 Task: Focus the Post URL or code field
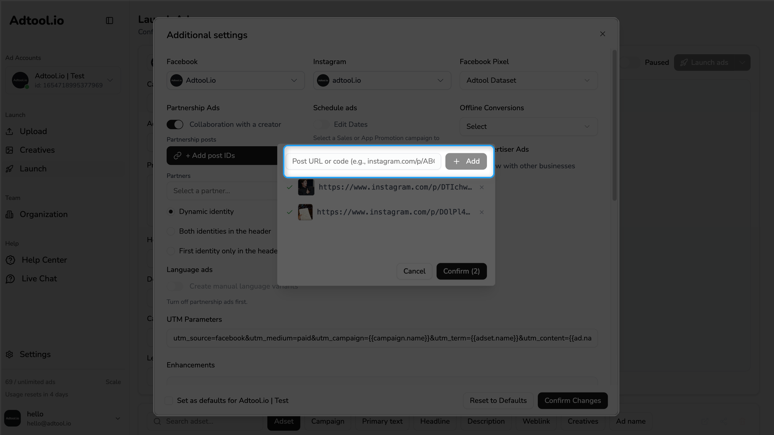tap(363, 161)
